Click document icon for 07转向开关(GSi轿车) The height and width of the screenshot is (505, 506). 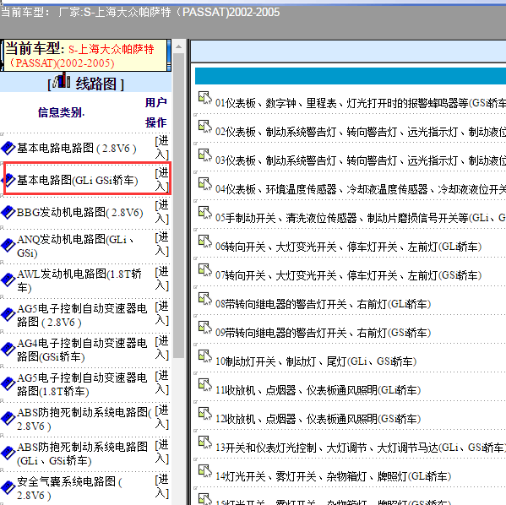coord(205,270)
